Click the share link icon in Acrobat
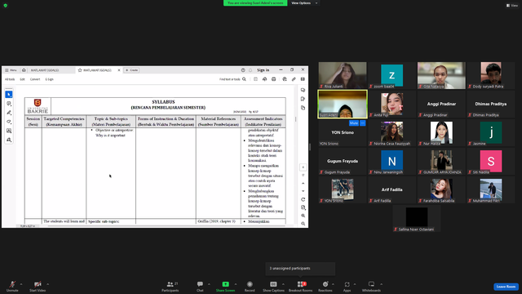The height and width of the screenshot is (294, 522). click(294, 79)
